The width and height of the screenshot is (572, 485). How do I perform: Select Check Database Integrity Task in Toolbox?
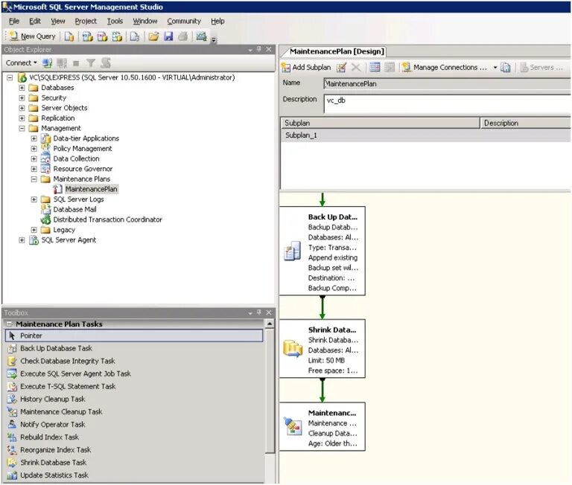click(x=68, y=361)
